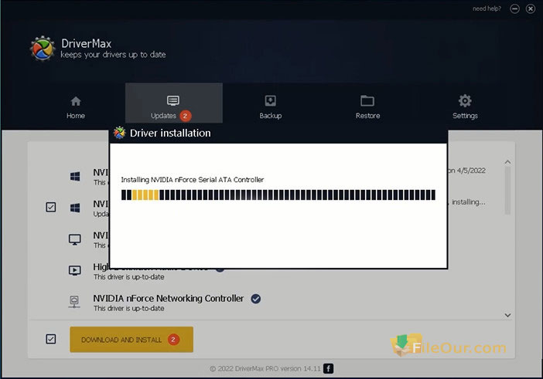Image resolution: width=543 pixels, height=379 pixels.
Task: Click the High Definition Audio device icon
Action: tap(74, 270)
